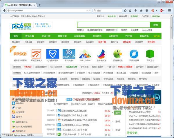Open a new tab with the plus button
Image resolution: width=174 pixels, height=138 pixels.
pyautogui.click(x=39, y=5)
